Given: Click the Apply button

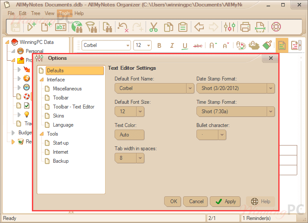Looking at the screenshot, I should pos(225,201).
